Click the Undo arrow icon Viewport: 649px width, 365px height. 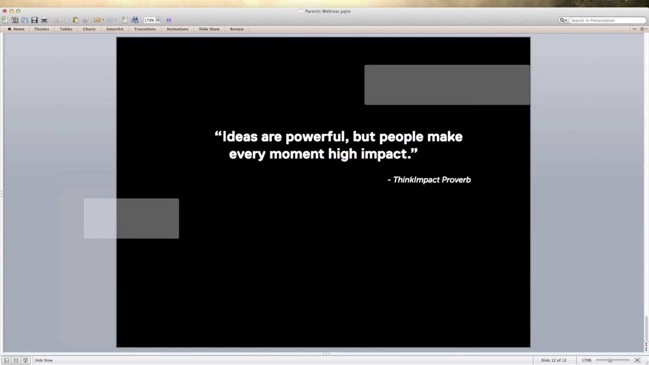pyautogui.click(x=97, y=20)
